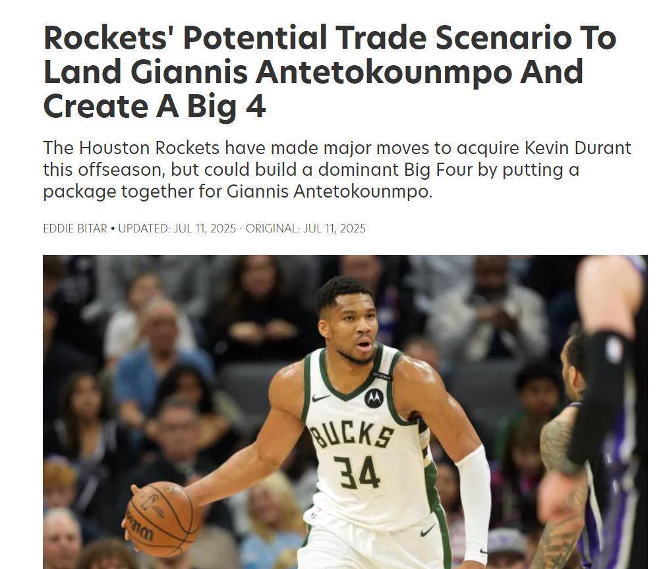The image size is (665, 569).
Task: Click the jersey number 34
Action: click(x=357, y=472)
